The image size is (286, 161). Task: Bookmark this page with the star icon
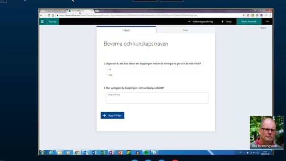(x=244, y=15)
